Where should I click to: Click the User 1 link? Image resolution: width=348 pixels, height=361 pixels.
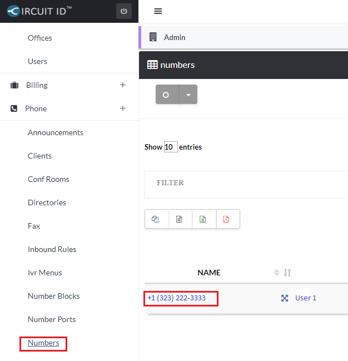coord(306,298)
